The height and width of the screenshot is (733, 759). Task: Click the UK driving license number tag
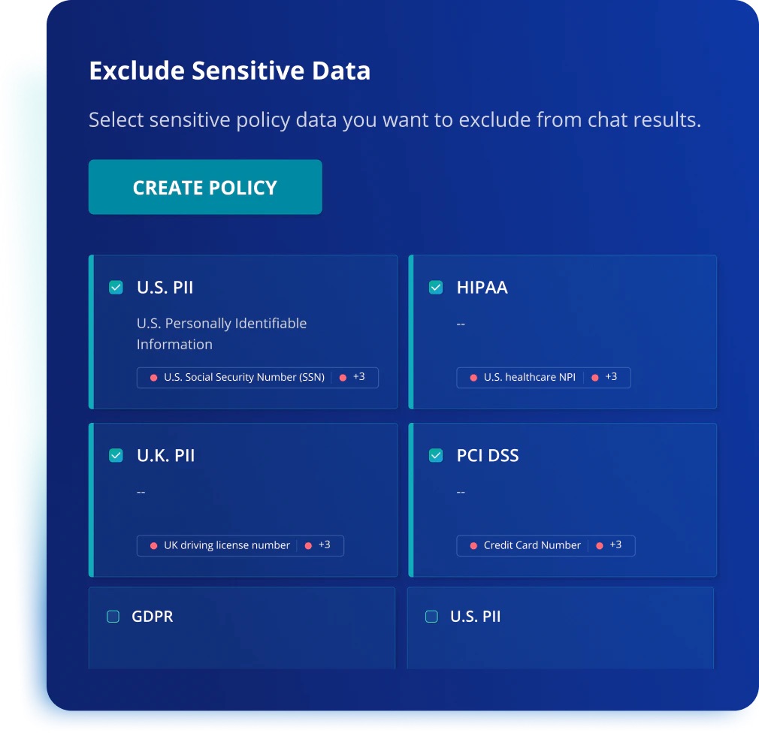click(x=226, y=545)
